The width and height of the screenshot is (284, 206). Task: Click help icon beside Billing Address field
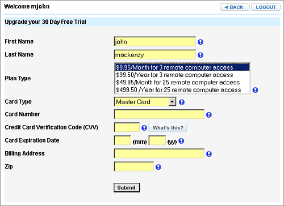coord(209,154)
